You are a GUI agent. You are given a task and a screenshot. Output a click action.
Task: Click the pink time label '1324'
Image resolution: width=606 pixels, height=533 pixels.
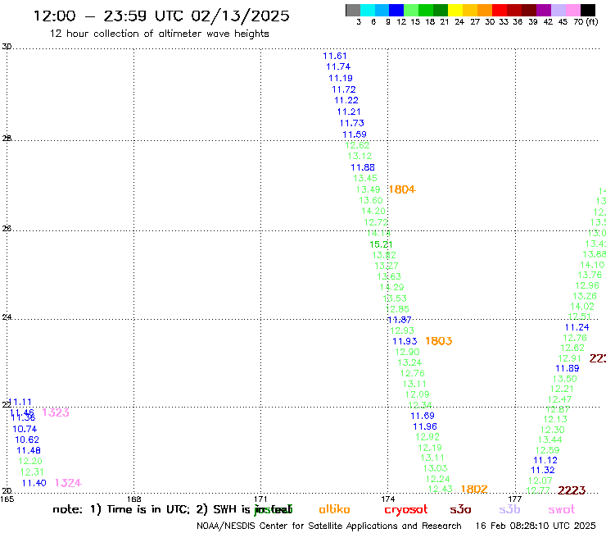[68, 483]
